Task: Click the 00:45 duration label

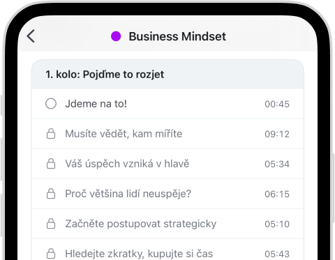Action: 277,104
